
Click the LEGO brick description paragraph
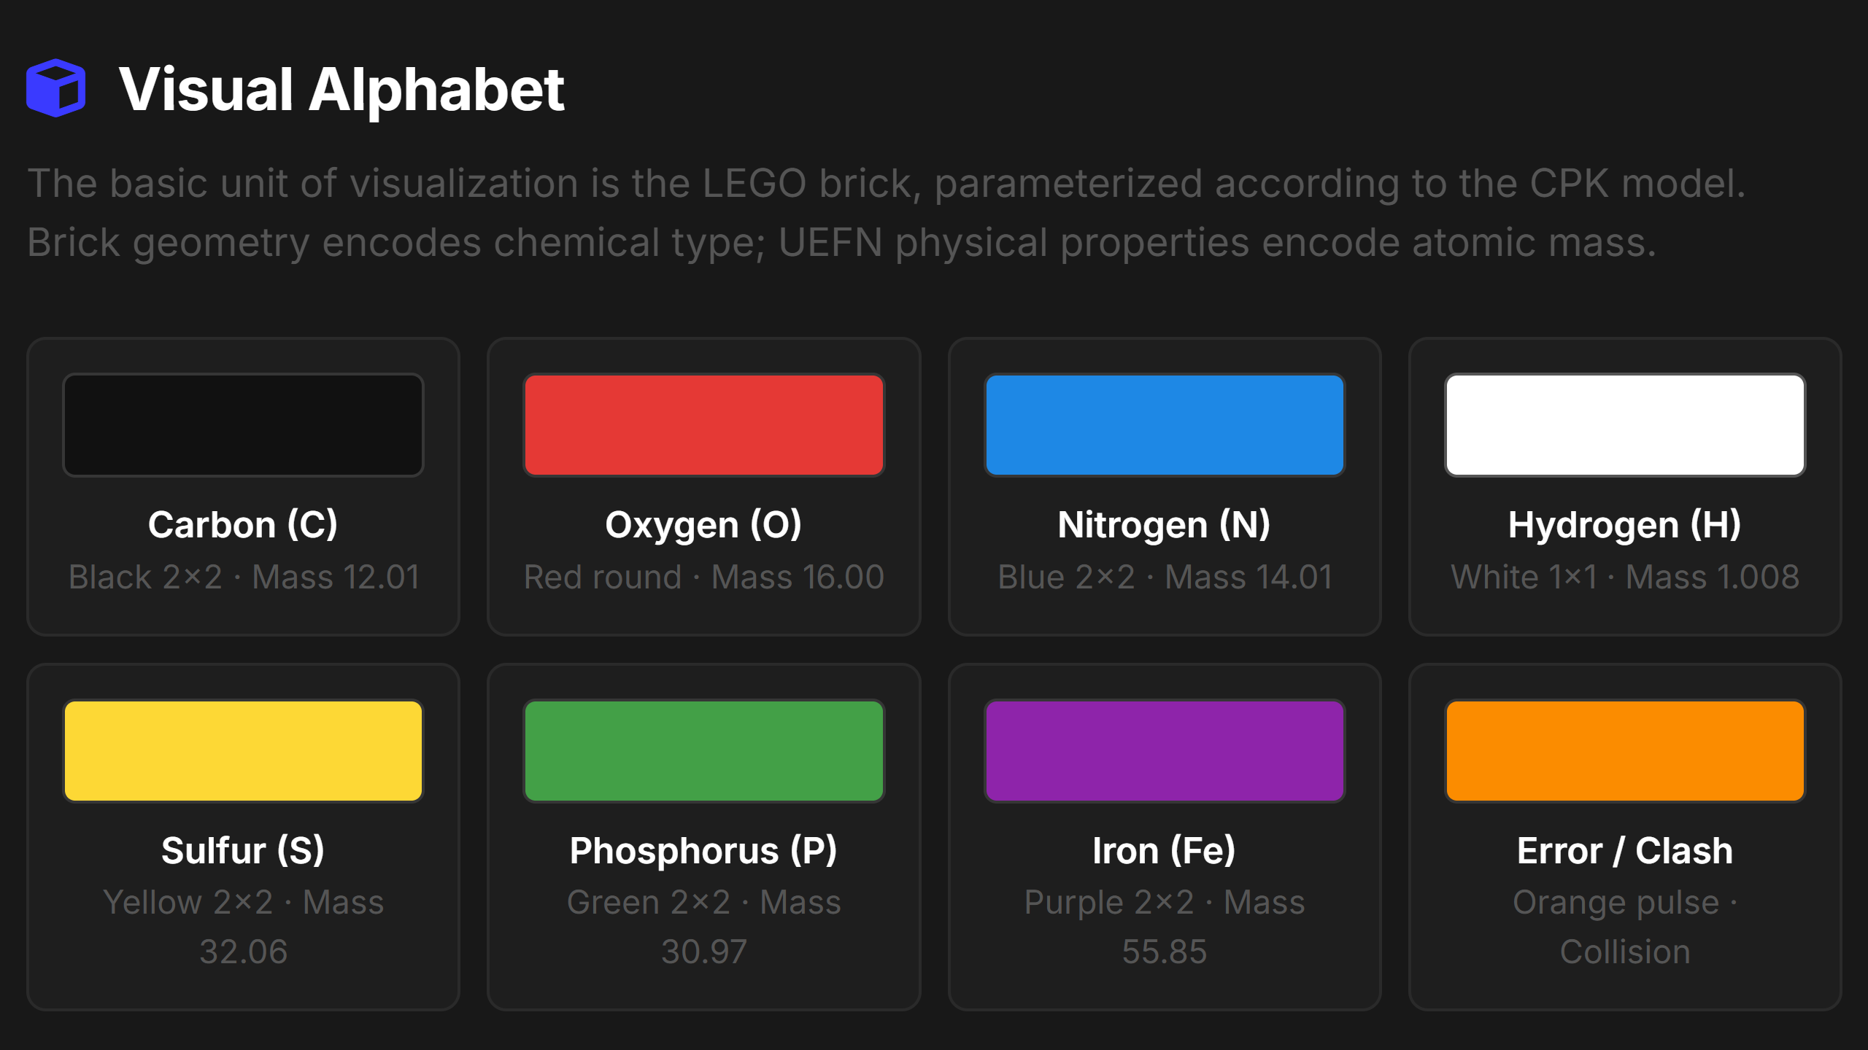pyautogui.click(x=887, y=213)
